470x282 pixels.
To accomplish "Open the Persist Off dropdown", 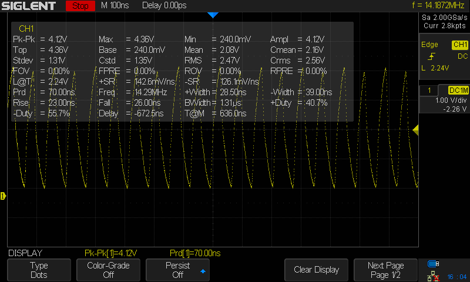I will click(177, 270).
